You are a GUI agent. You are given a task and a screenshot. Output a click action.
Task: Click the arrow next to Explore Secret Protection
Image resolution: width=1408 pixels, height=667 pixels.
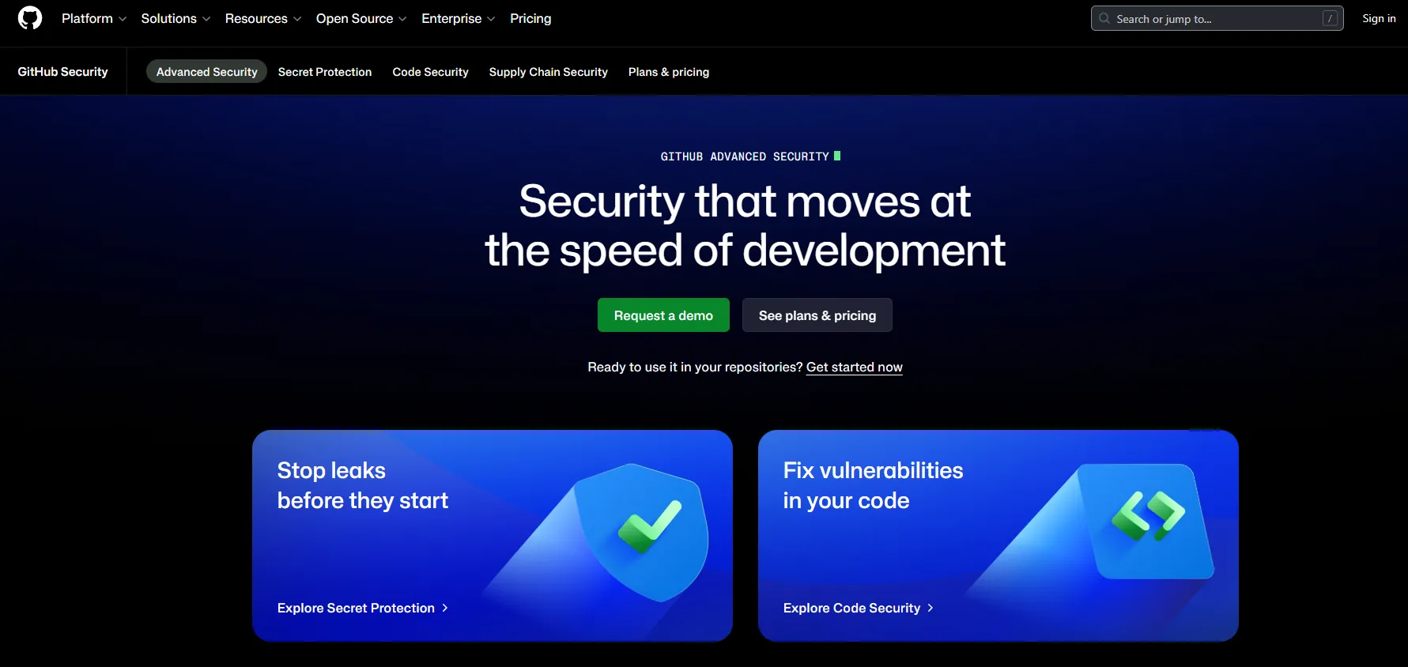click(x=445, y=608)
